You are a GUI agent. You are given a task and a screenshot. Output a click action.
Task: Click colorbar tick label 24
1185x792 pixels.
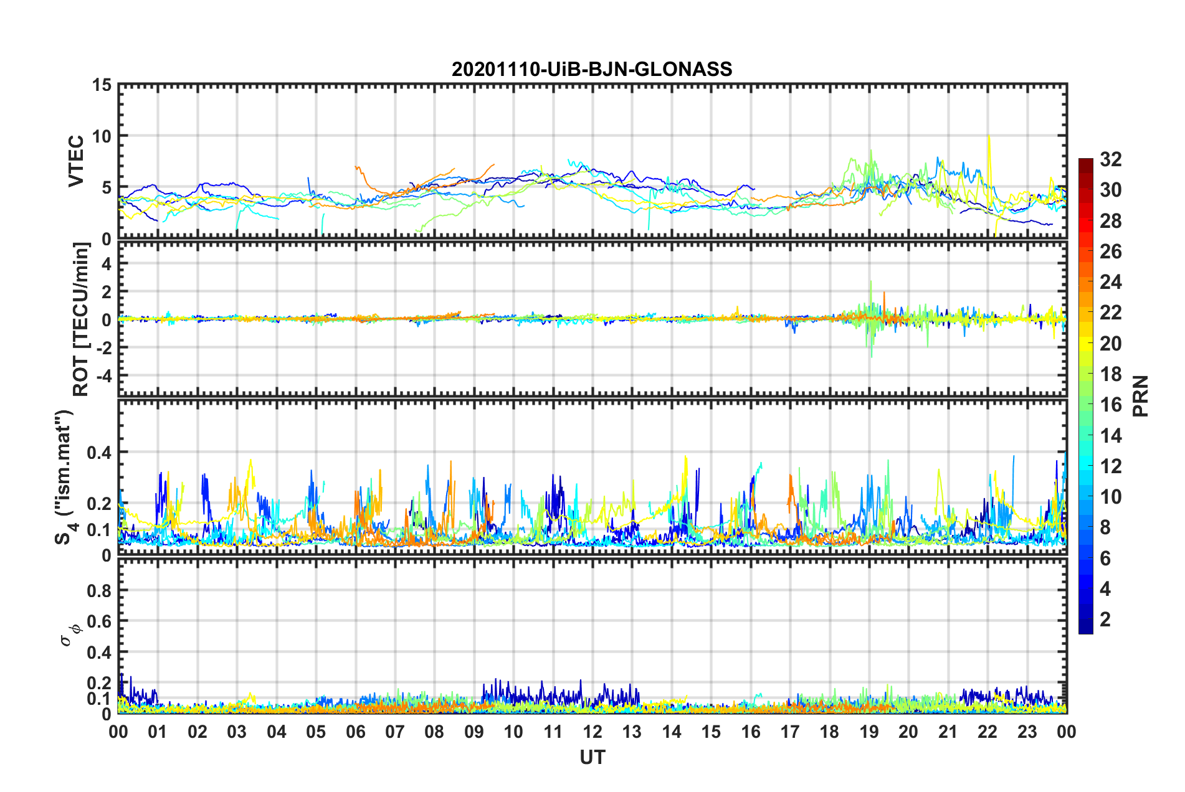tap(1110, 282)
